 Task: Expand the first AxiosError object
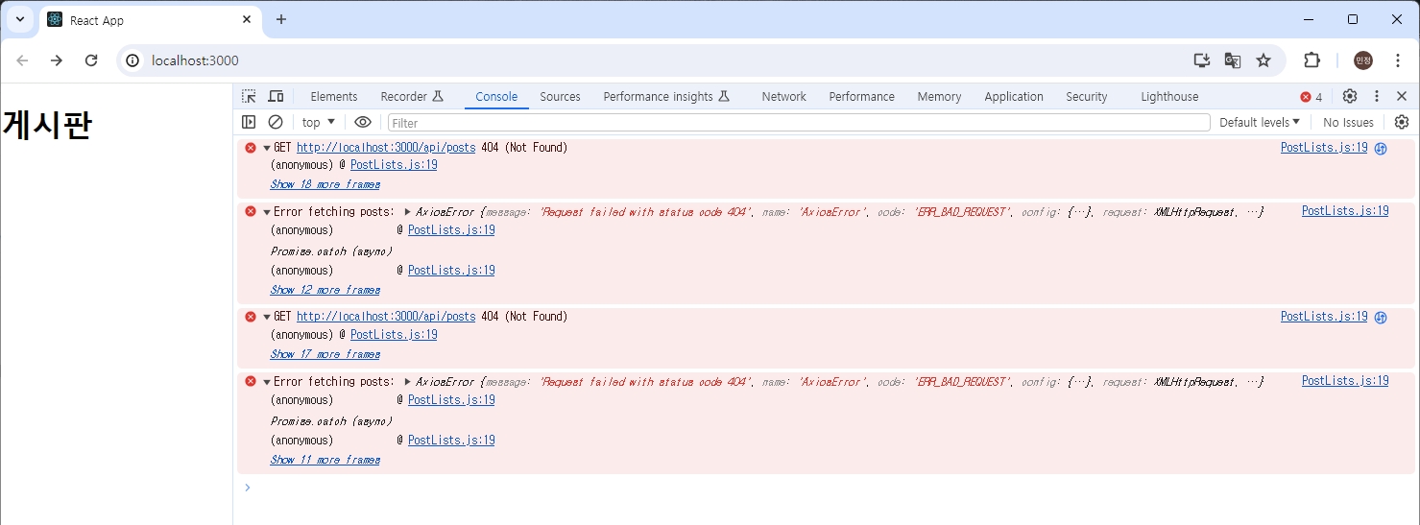(408, 211)
